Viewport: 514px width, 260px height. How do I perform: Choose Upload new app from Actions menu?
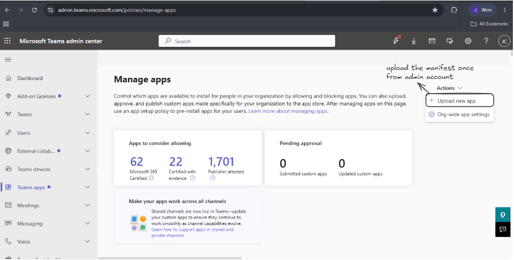[x=460, y=100]
